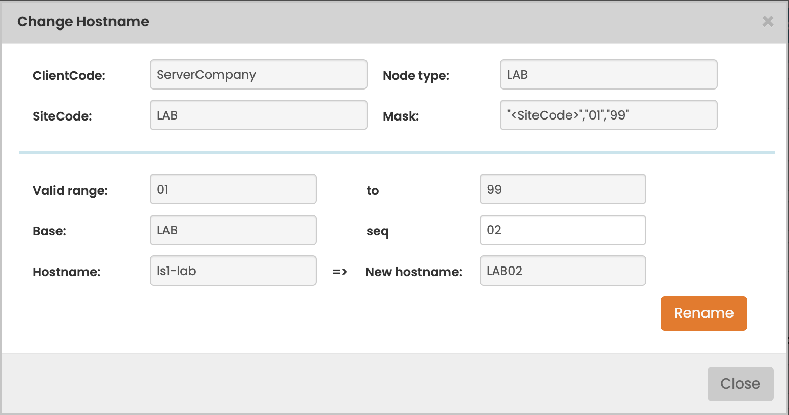Click the SiteCode input field

pyautogui.click(x=258, y=115)
